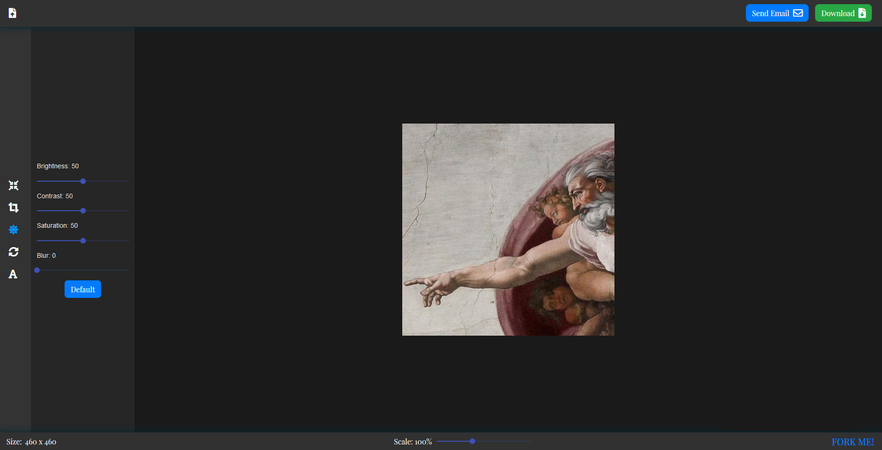Click the painting image on the canvas
This screenshot has height=450, width=882.
click(508, 229)
